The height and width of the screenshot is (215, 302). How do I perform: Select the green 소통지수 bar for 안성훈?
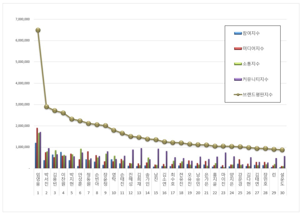[x=81, y=158]
